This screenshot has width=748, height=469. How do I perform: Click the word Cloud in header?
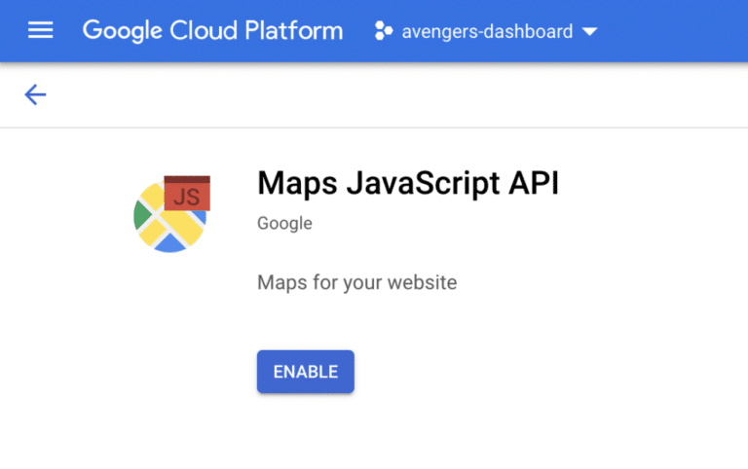point(204,30)
